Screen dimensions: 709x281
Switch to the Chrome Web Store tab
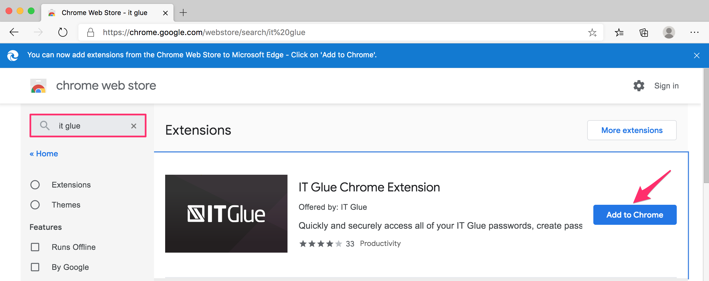tap(104, 12)
